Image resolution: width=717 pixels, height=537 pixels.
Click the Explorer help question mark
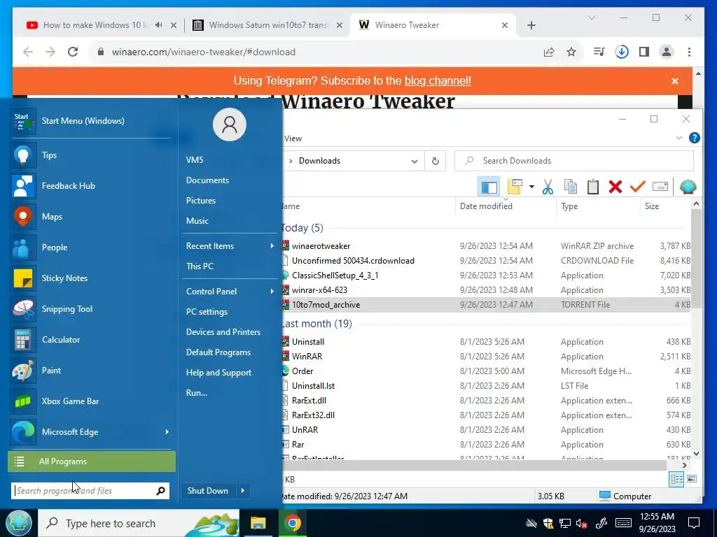(x=694, y=138)
